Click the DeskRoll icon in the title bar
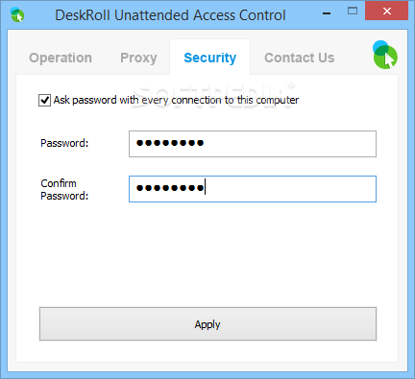The height and width of the screenshot is (379, 415). (17, 14)
